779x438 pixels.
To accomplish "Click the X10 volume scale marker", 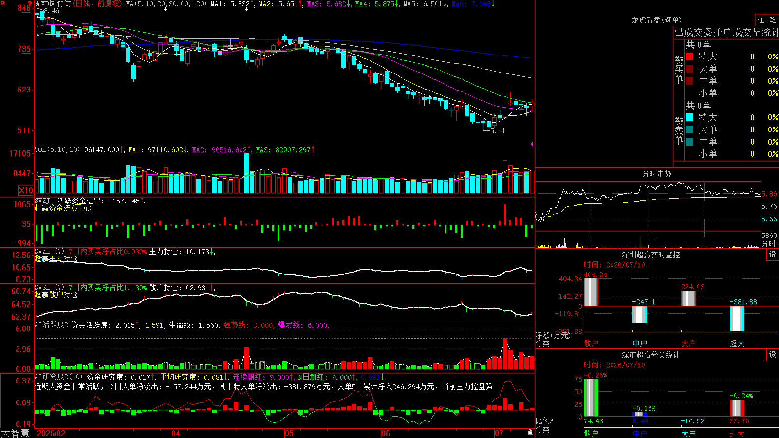I will coord(26,190).
